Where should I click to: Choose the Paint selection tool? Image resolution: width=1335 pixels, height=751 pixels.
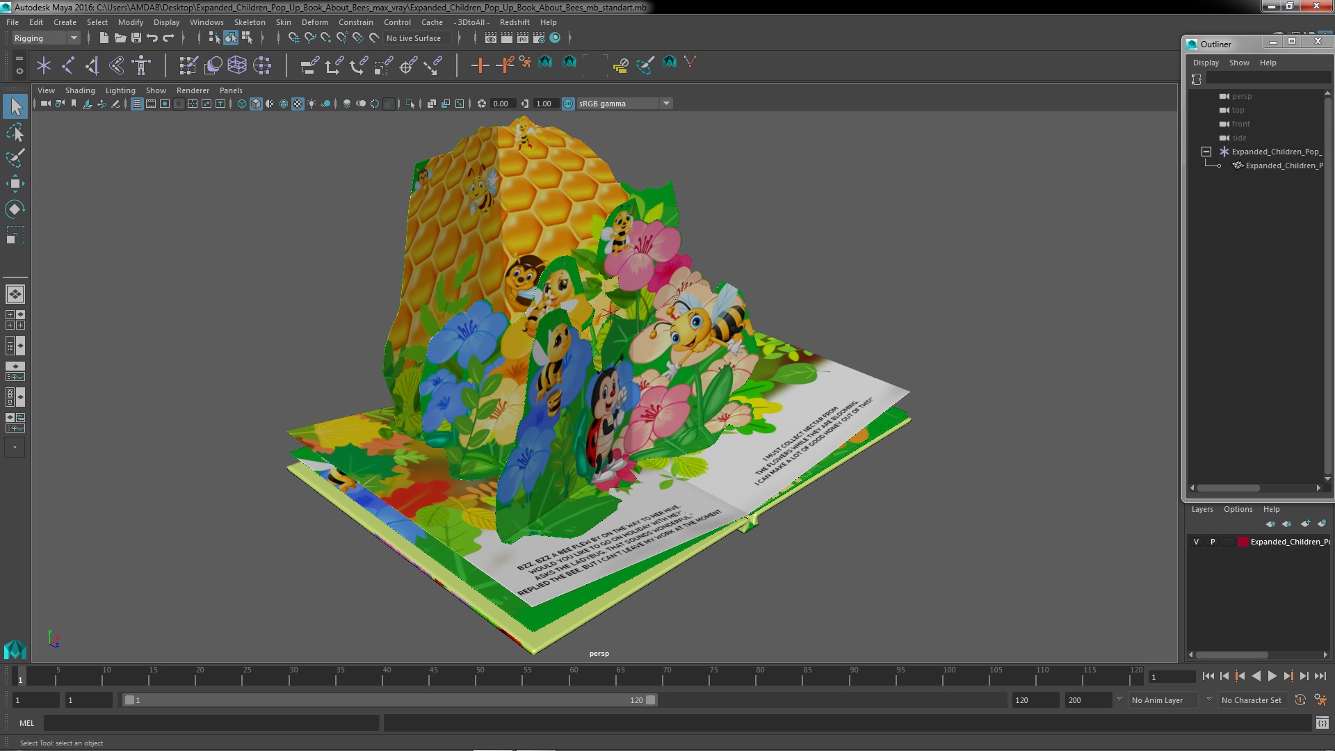point(15,158)
